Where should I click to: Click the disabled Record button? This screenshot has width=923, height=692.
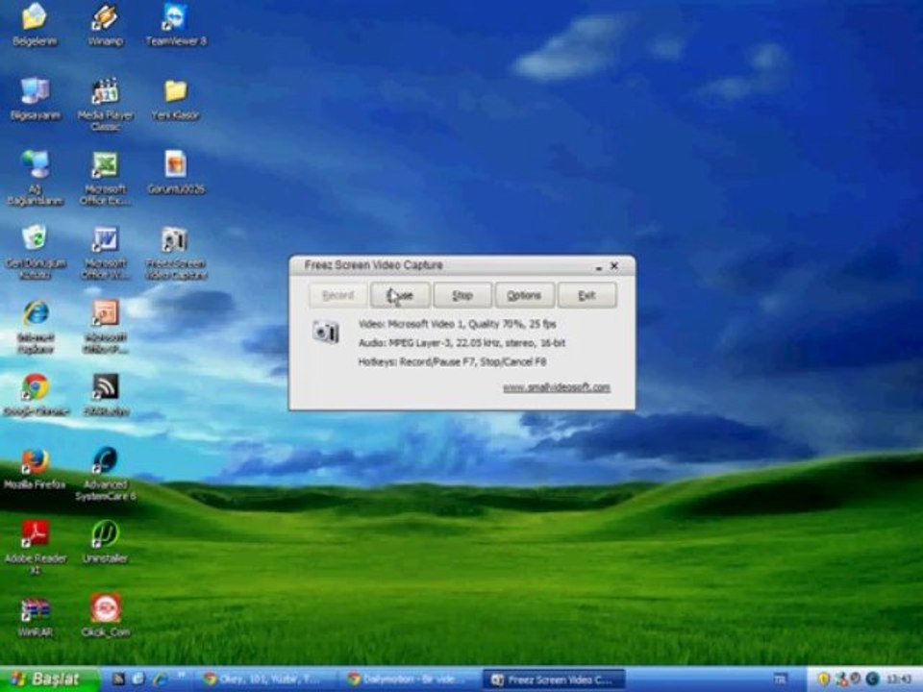coord(337,295)
